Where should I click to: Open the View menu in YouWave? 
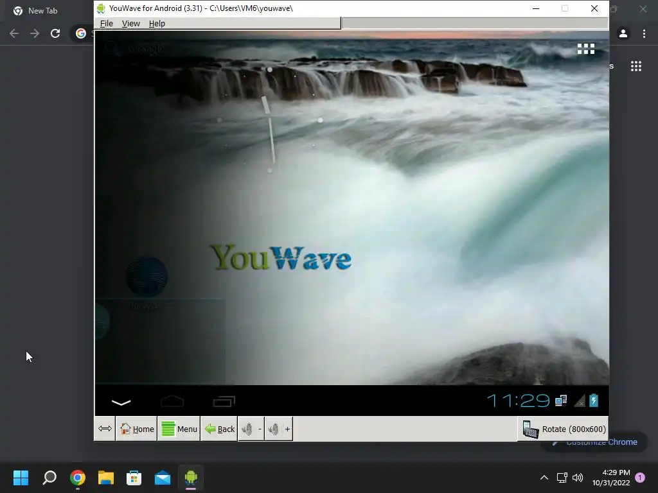[130, 24]
